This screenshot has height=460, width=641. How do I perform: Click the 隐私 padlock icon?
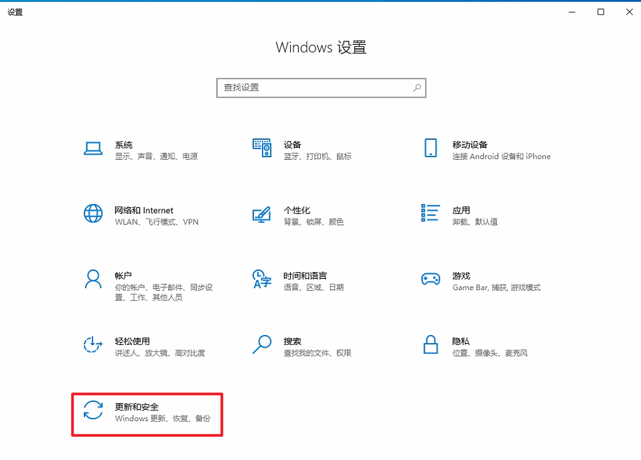(x=430, y=345)
